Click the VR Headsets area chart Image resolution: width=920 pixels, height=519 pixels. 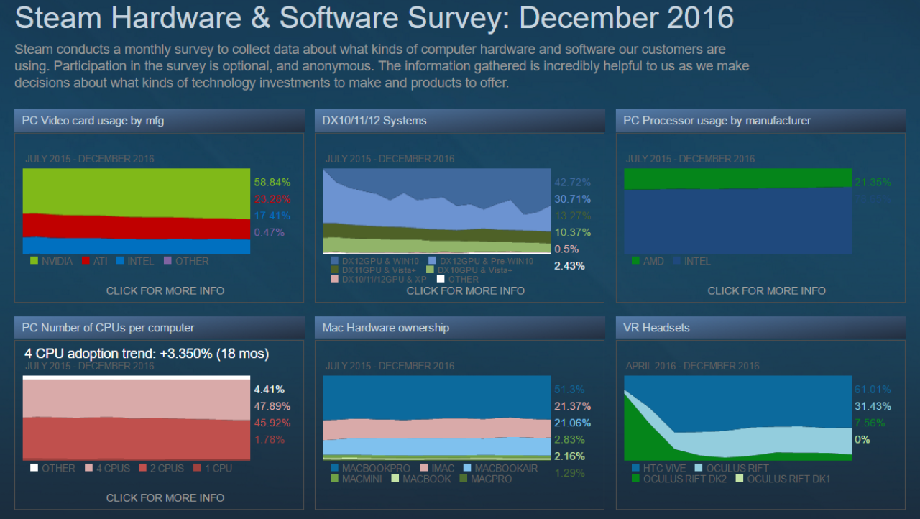click(x=737, y=418)
